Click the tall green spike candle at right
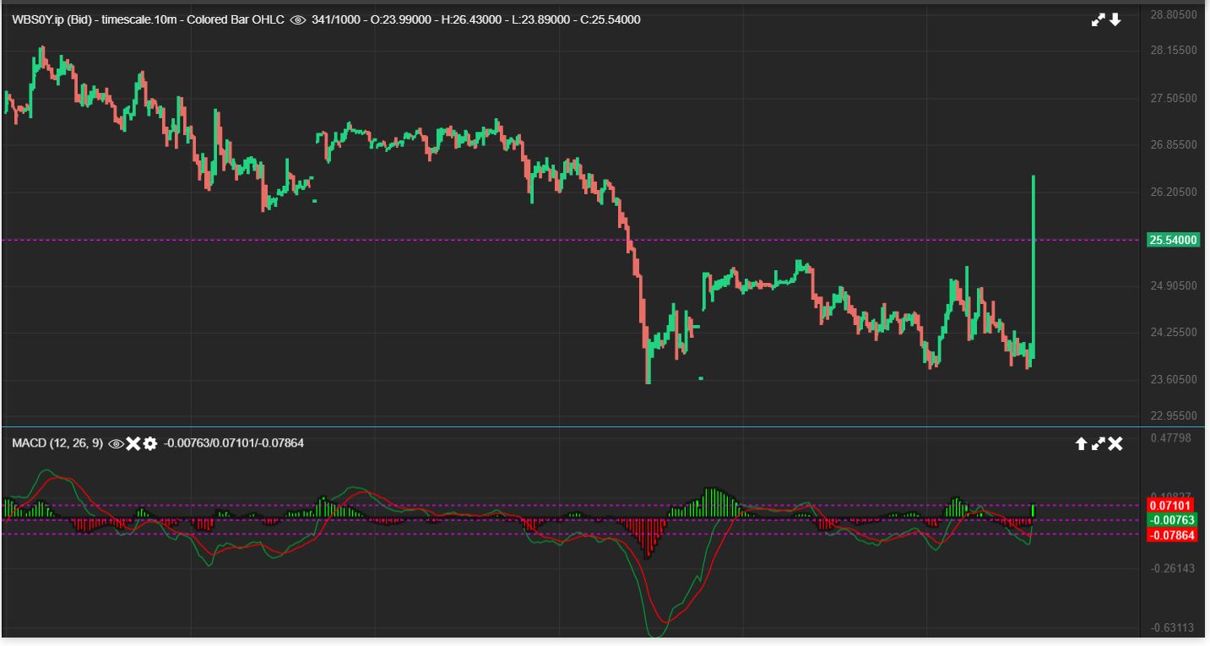Screen dimensions: 1210x646 click(x=1034, y=253)
